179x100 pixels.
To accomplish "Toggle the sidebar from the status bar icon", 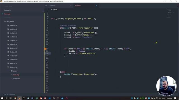I will point(2,94).
